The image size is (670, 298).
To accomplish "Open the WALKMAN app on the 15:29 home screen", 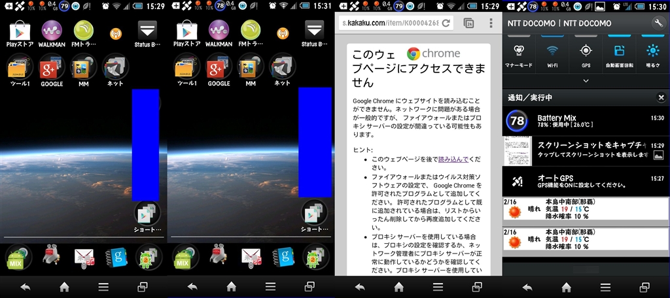I will tap(52, 33).
